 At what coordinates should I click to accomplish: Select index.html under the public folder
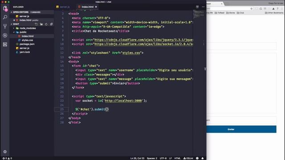[28, 36]
